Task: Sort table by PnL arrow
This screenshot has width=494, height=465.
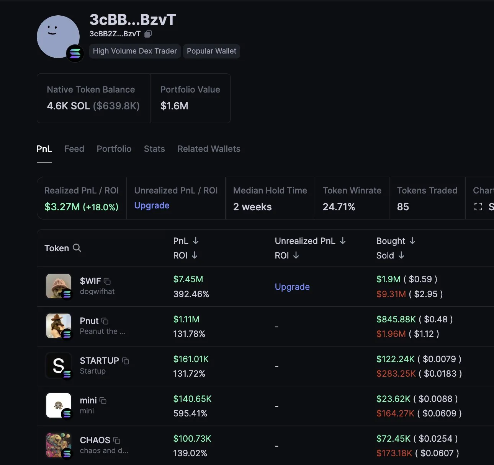Action: 196,241
